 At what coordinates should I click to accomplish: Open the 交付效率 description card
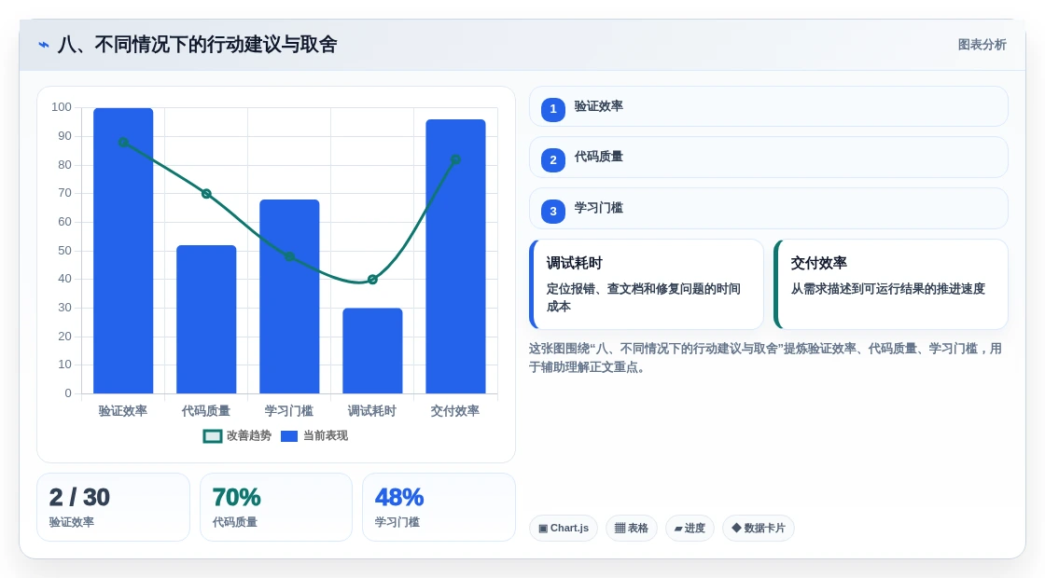[891, 284]
